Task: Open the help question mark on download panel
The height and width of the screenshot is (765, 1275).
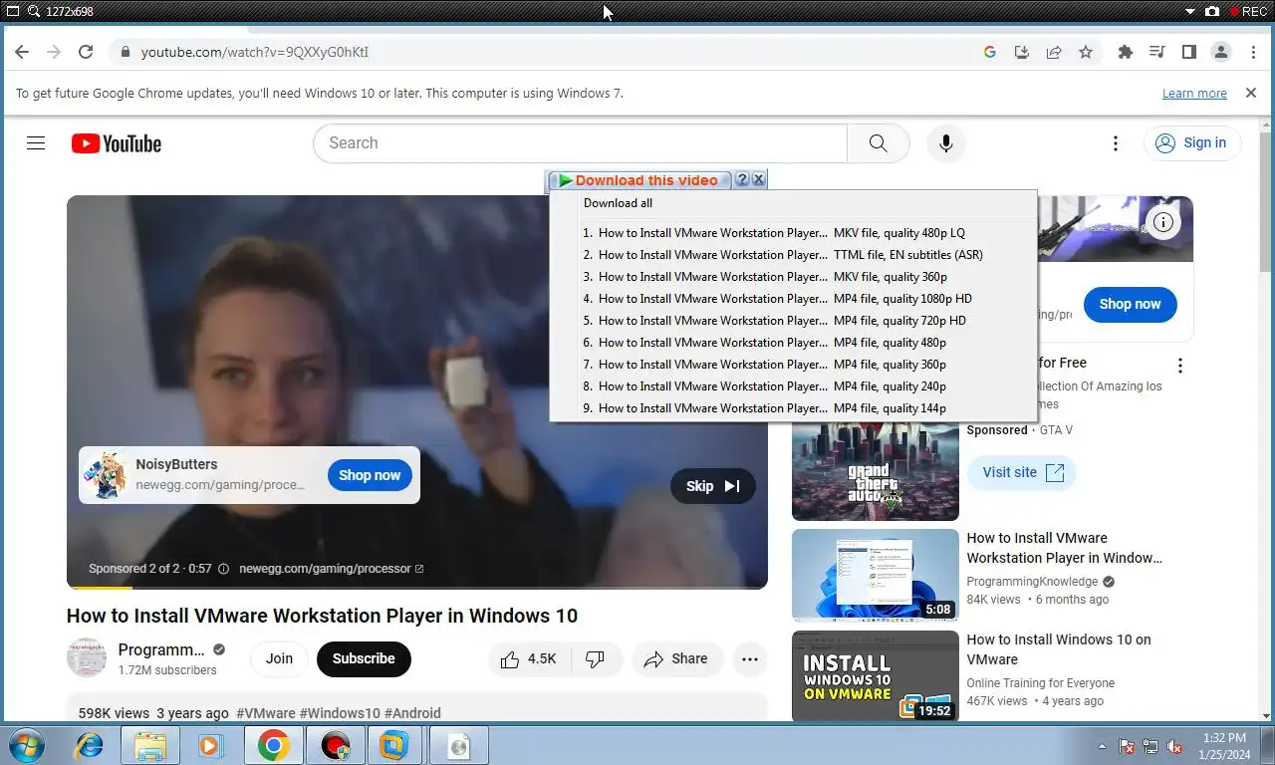Action: 742,179
